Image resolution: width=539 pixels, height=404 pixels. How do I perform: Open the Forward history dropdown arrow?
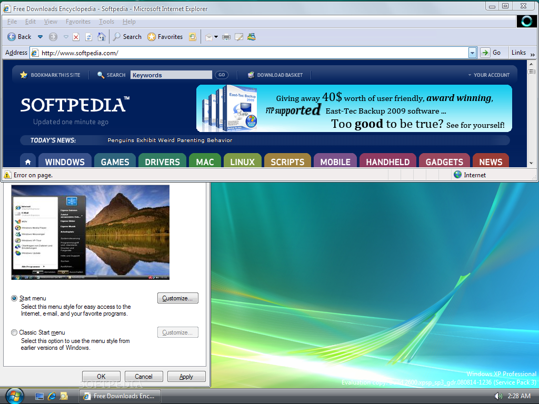66,37
